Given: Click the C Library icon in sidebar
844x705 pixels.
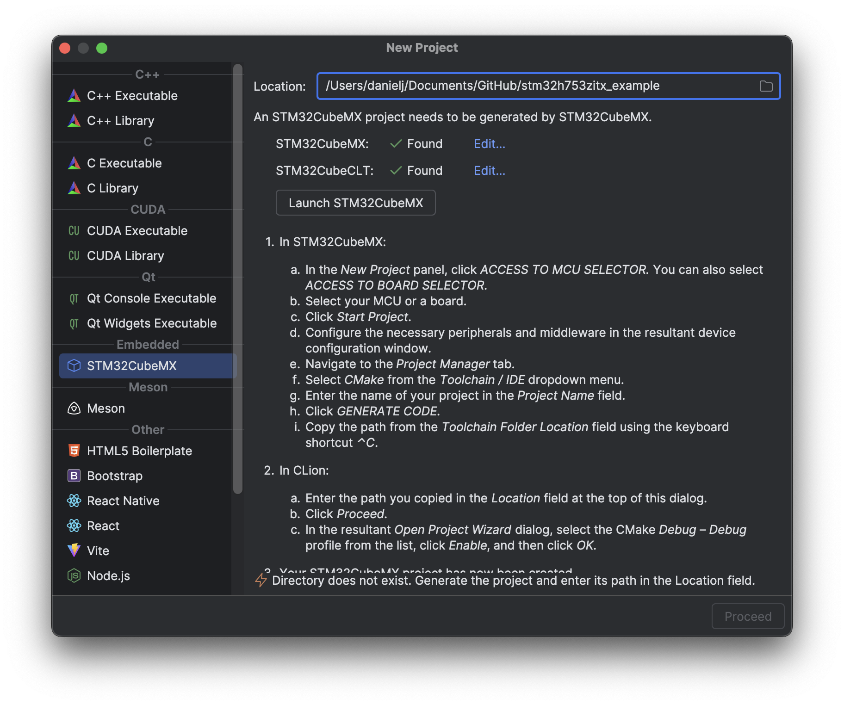Looking at the screenshot, I should coord(74,188).
